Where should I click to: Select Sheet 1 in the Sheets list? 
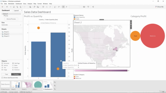point(6,32)
